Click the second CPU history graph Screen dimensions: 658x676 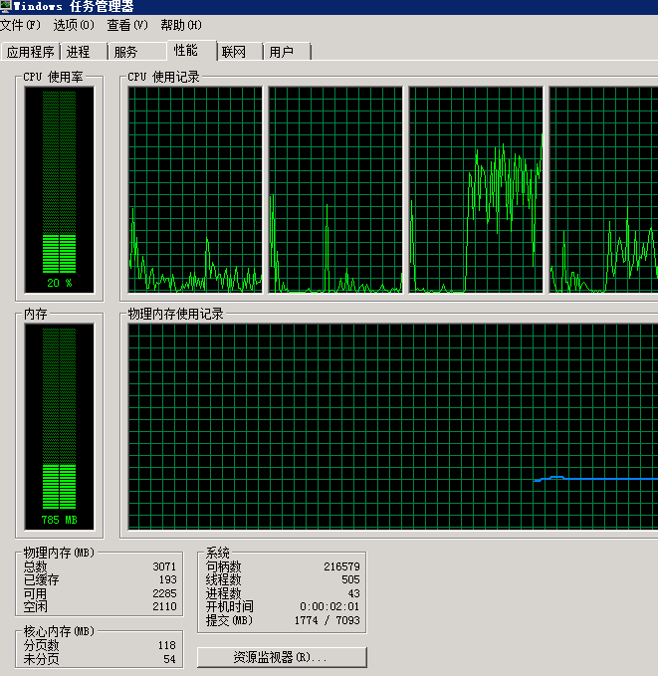pyautogui.click(x=335, y=190)
